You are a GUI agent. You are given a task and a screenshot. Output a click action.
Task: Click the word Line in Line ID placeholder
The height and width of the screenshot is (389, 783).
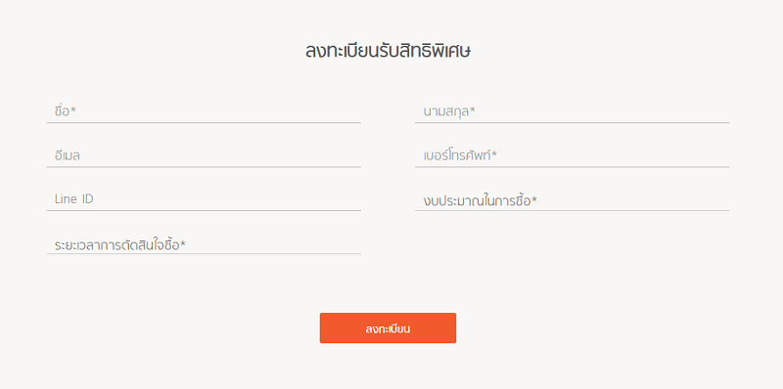66,199
